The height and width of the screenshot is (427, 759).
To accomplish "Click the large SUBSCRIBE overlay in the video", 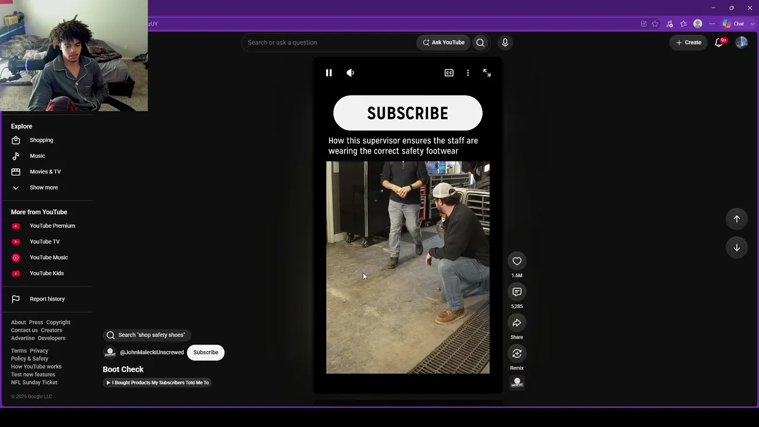I will (x=408, y=113).
